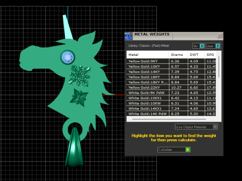Screen dimensions: 242x181
Task: Click the DWT column header
Action: click(x=196, y=55)
